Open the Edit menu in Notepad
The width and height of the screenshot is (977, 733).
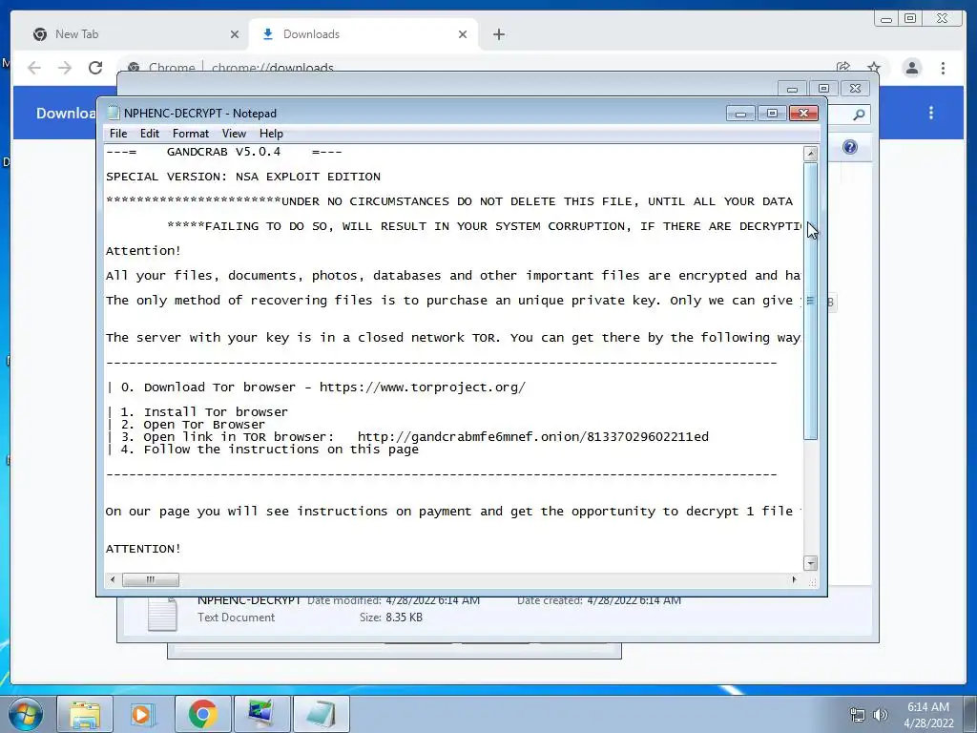pyautogui.click(x=150, y=134)
